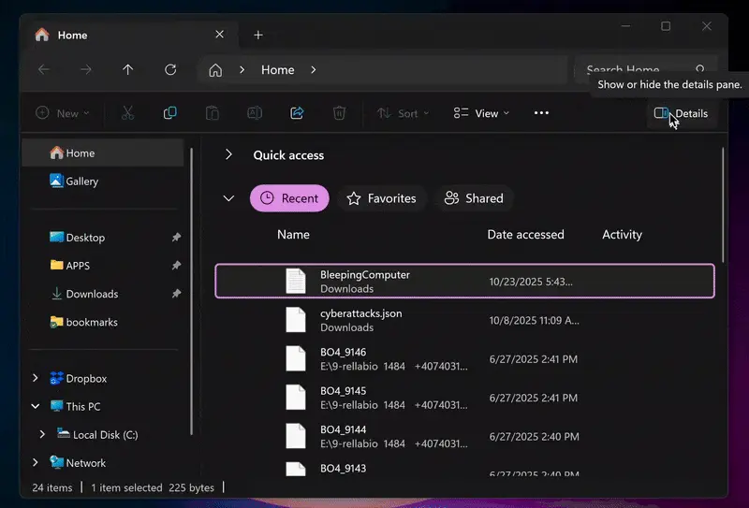Click the Copy icon in toolbar
The height and width of the screenshot is (508, 749).
(x=170, y=113)
